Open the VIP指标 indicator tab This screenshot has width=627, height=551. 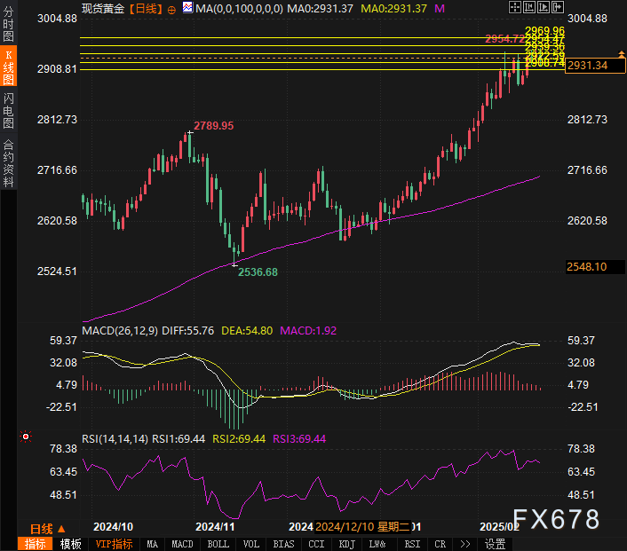[114, 544]
